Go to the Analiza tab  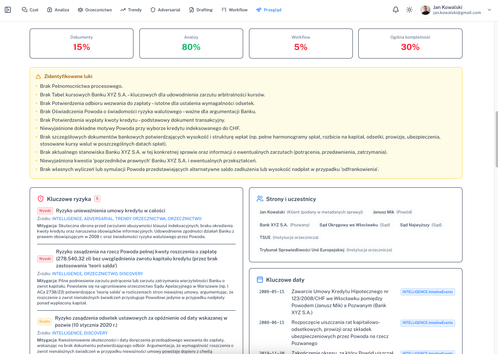pos(58,10)
